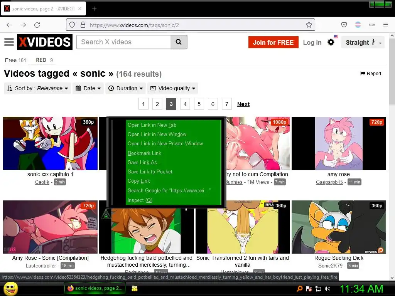Choose 'Search Google for' menu entry

pos(174,191)
